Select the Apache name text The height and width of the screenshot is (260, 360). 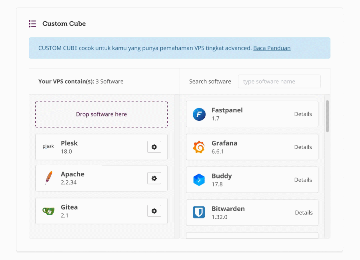click(x=72, y=174)
